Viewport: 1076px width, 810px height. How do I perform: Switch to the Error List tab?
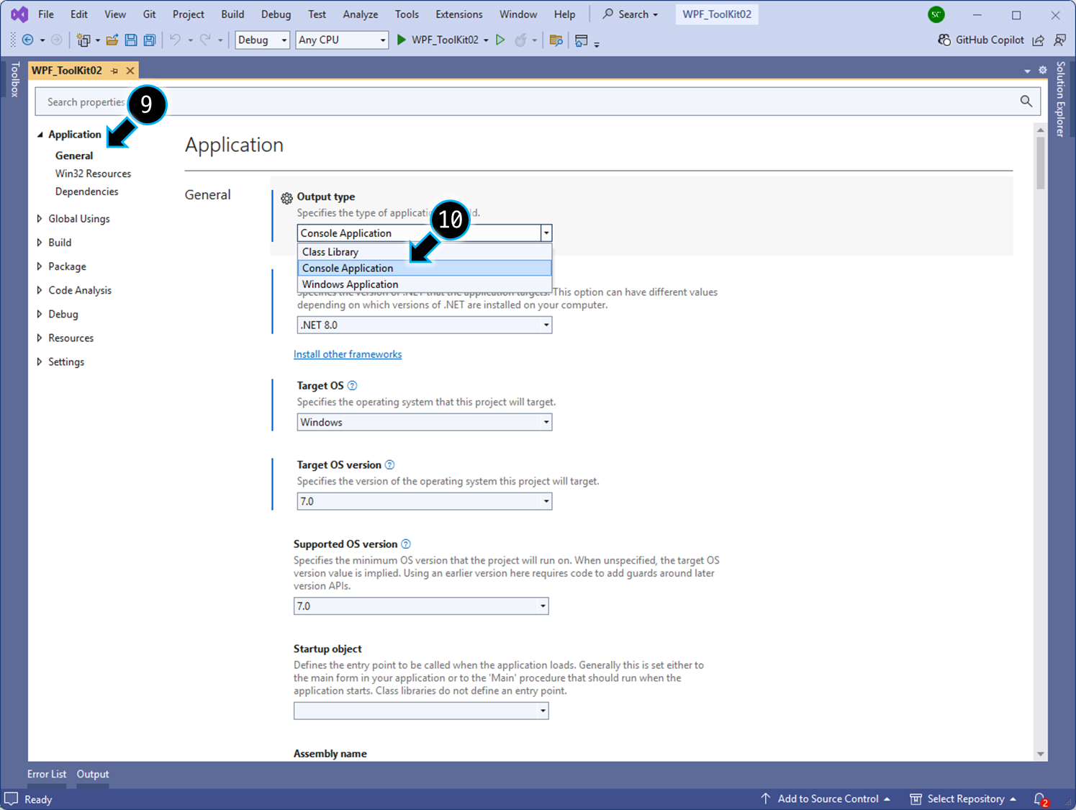[x=47, y=774]
